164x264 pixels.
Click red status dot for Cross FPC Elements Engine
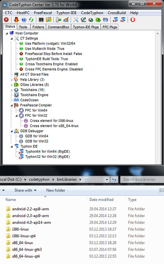pyautogui.click(x=21, y=69)
